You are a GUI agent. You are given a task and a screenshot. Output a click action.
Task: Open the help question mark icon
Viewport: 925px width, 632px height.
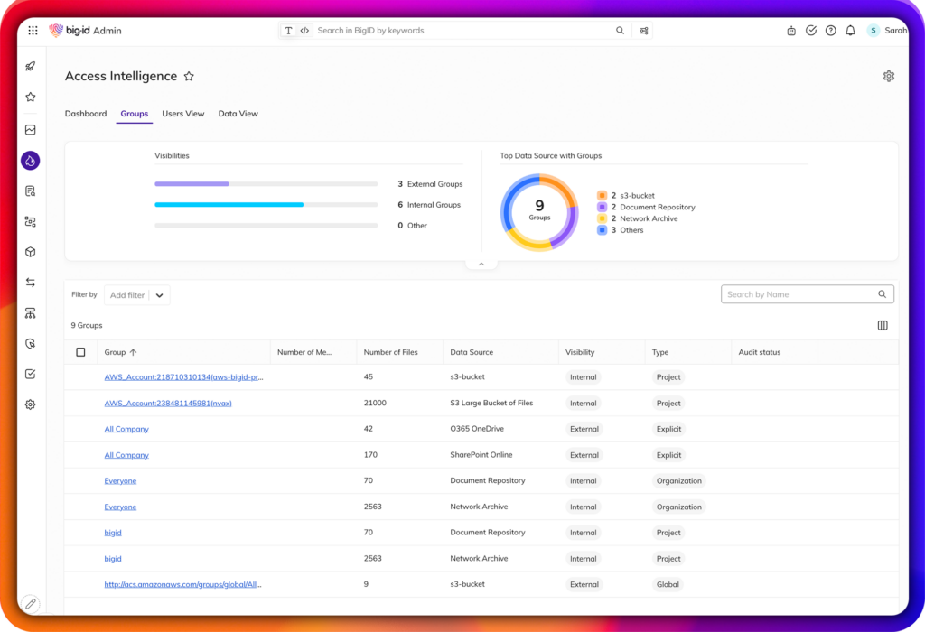coord(830,31)
